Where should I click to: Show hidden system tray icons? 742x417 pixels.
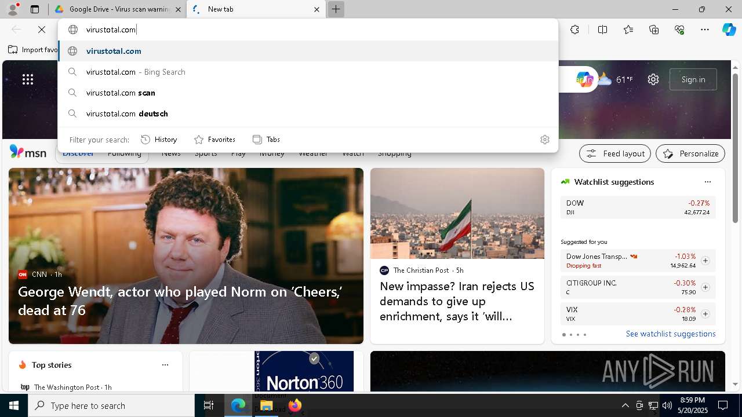tap(625, 405)
